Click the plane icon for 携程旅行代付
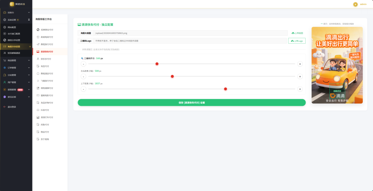Screen dimensions: 373x191 38,44
